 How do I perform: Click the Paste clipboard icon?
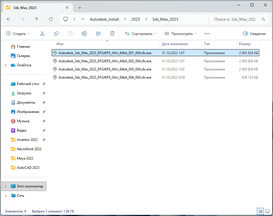70,33
